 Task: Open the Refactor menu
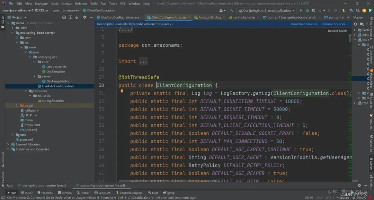(81, 3)
